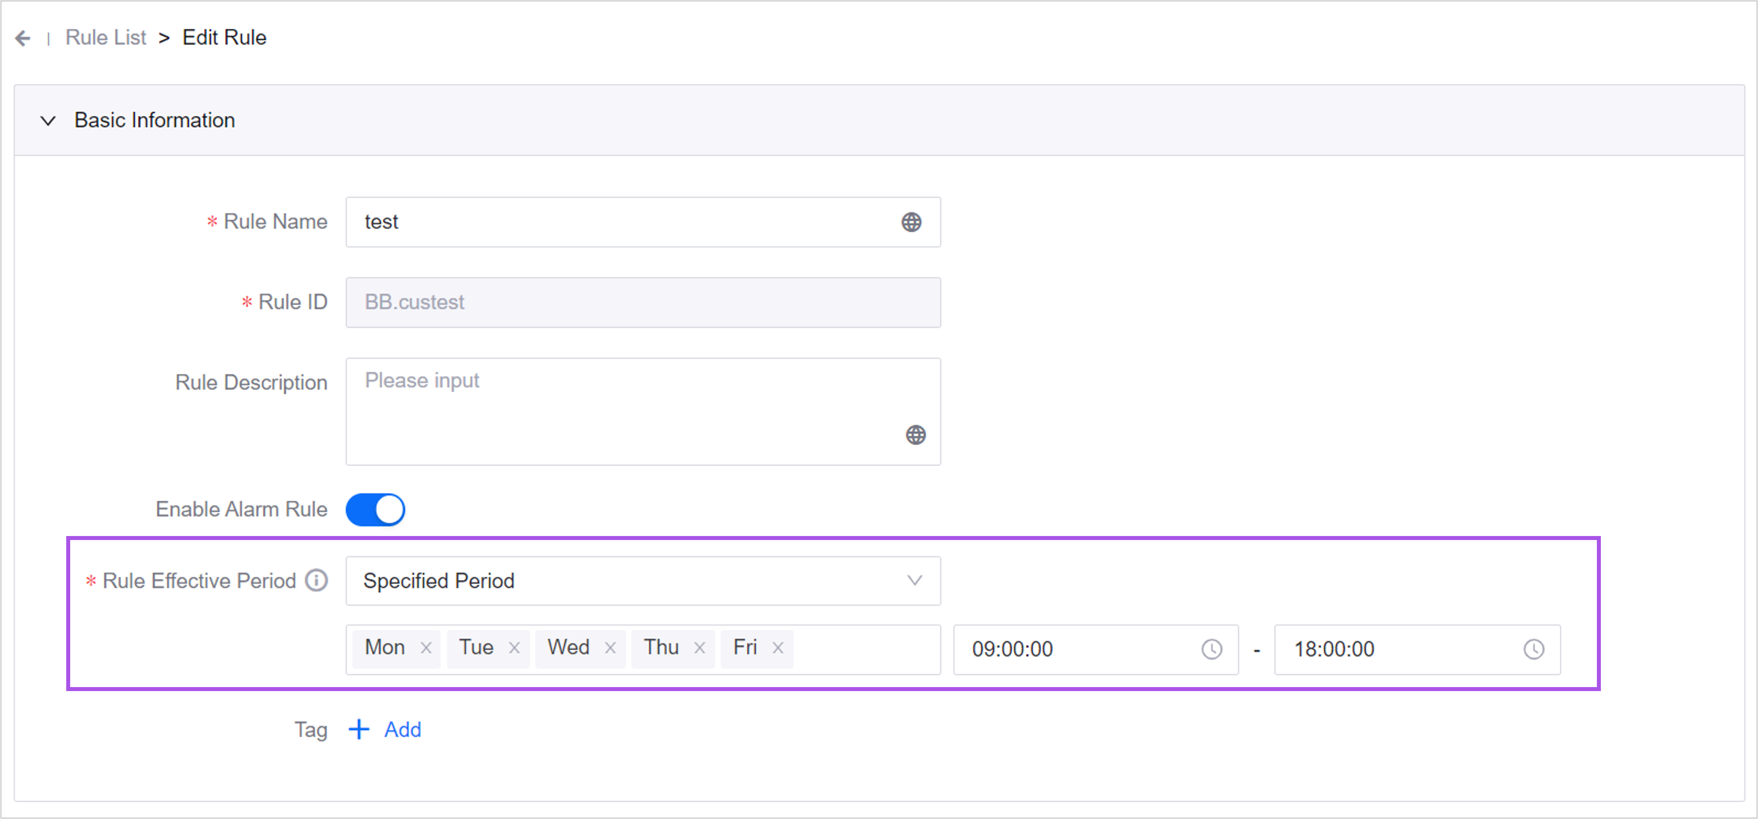Toggle the Enable Alarm Rule switch

(x=375, y=510)
